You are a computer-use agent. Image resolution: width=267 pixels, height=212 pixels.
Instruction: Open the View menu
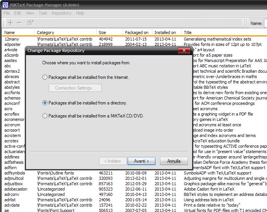click(x=30, y=13)
